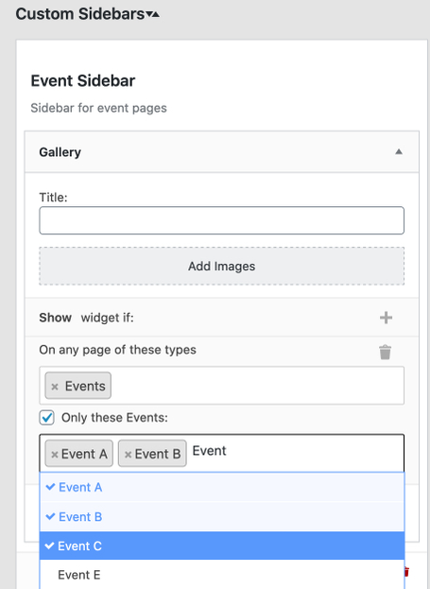Viewport: 430px width, 589px height.
Task: Delete the page types rule with trash icon
Action: point(385,353)
